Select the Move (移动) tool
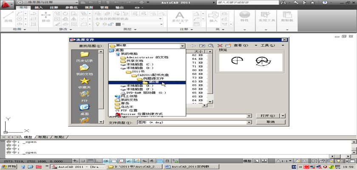Screen dimensions: 357x170 [x=46, y=17]
